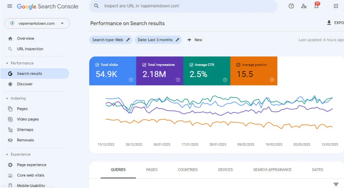
Task: Uncheck the Total impressions checkbox
Action: pos(144,65)
